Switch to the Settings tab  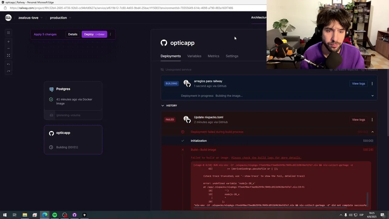pyautogui.click(x=232, y=56)
